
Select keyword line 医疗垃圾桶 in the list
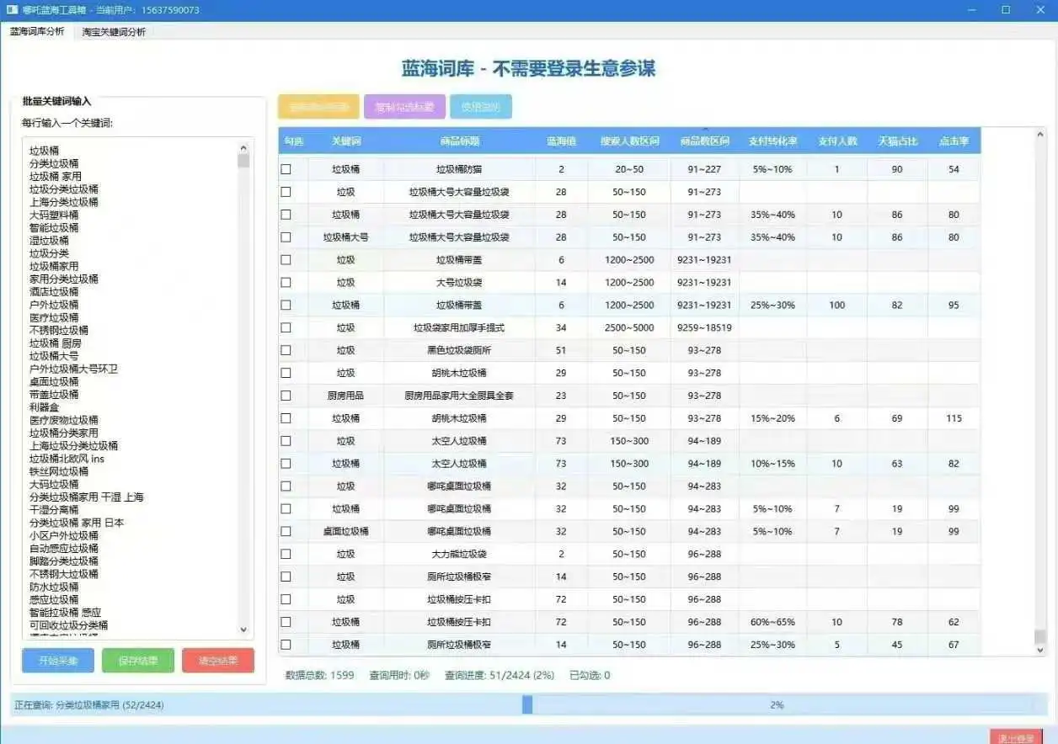point(54,317)
